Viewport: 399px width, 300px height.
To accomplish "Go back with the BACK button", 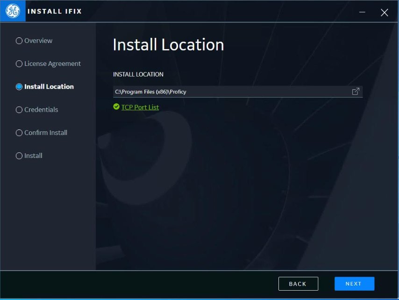I will coord(298,284).
